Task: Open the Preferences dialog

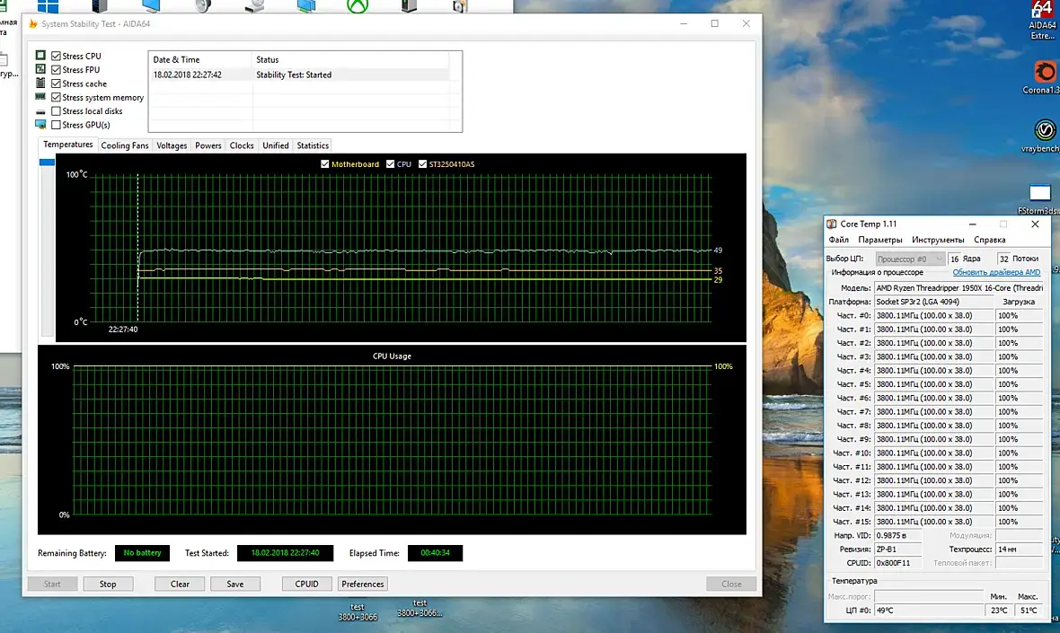Action: [363, 584]
